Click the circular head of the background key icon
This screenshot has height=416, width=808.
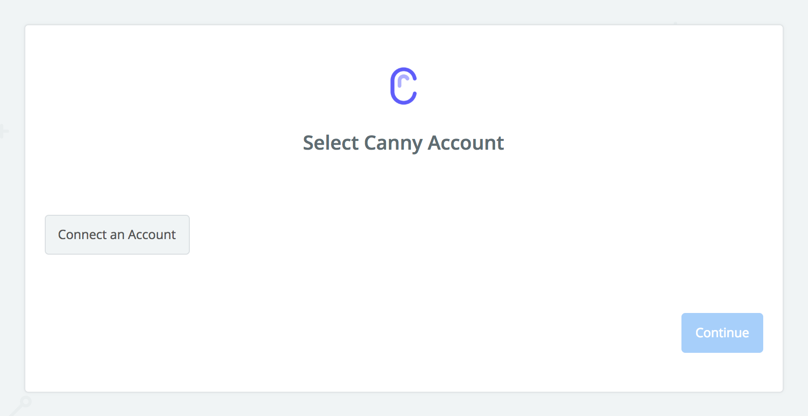point(25,402)
